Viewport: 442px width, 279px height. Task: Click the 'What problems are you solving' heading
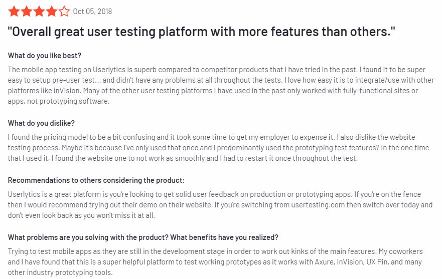click(x=143, y=237)
